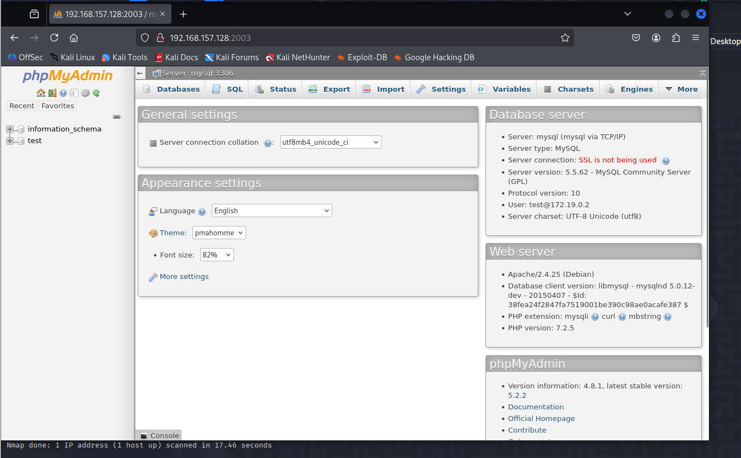This screenshot has width=741, height=458.
Task: Open phpMyAdmin documentation help icon in sidebar
Action: pyautogui.click(x=63, y=93)
